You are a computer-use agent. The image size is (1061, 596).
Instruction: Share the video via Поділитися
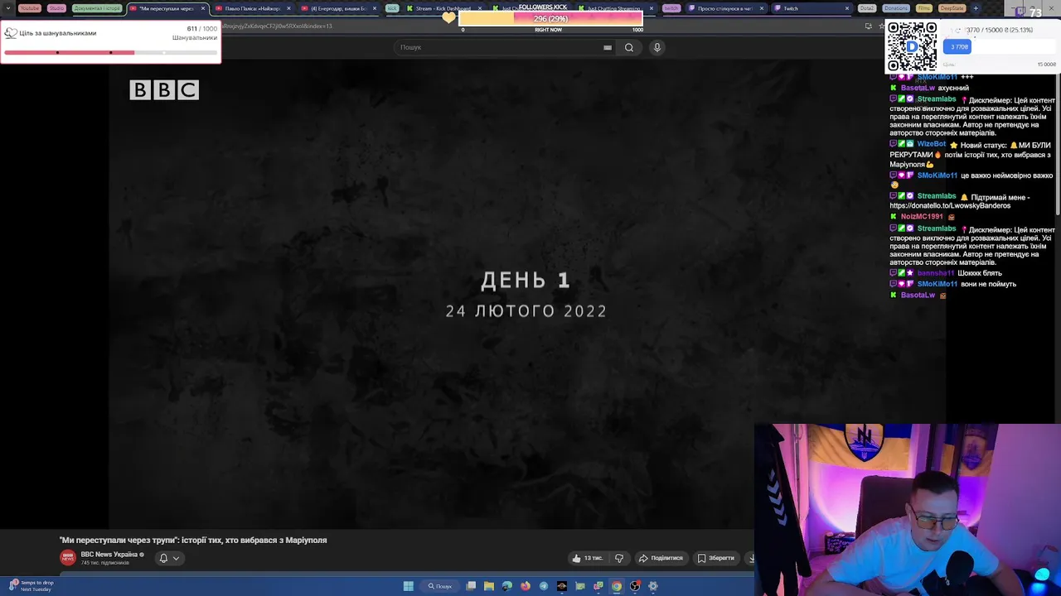(661, 558)
